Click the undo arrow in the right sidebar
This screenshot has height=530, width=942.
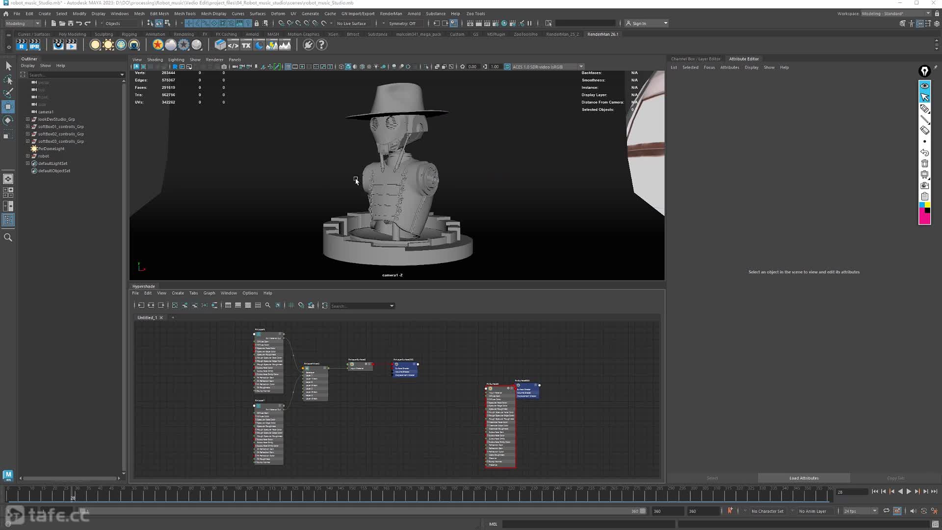click(x=924, y=153)
